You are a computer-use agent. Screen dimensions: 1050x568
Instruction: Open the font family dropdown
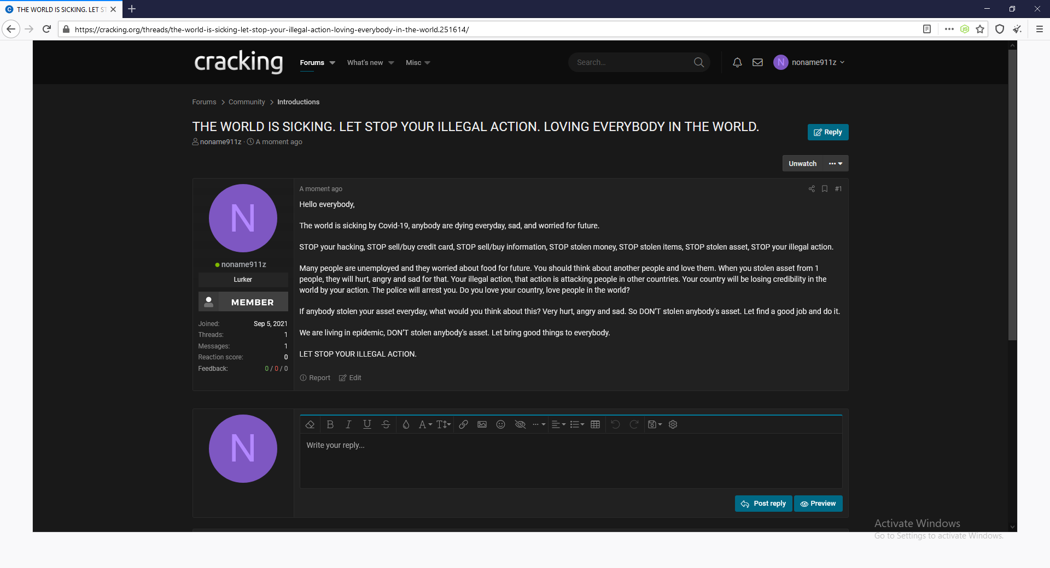coord(425,424)
